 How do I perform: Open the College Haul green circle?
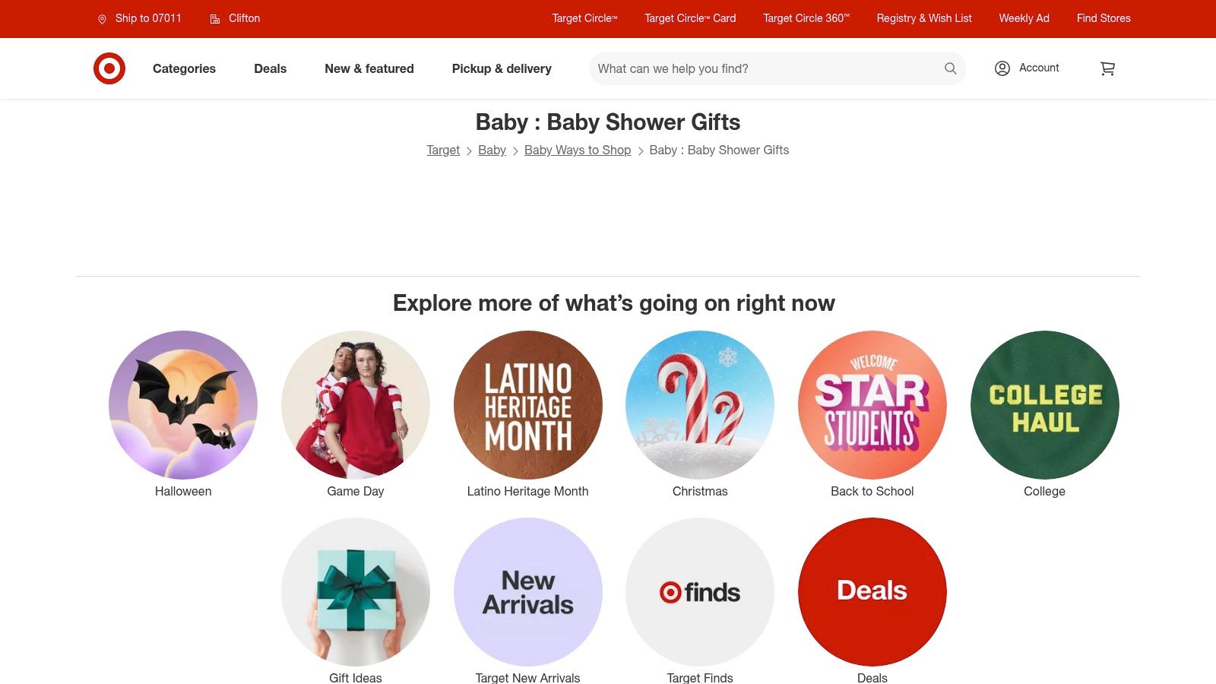point(1045,405)
